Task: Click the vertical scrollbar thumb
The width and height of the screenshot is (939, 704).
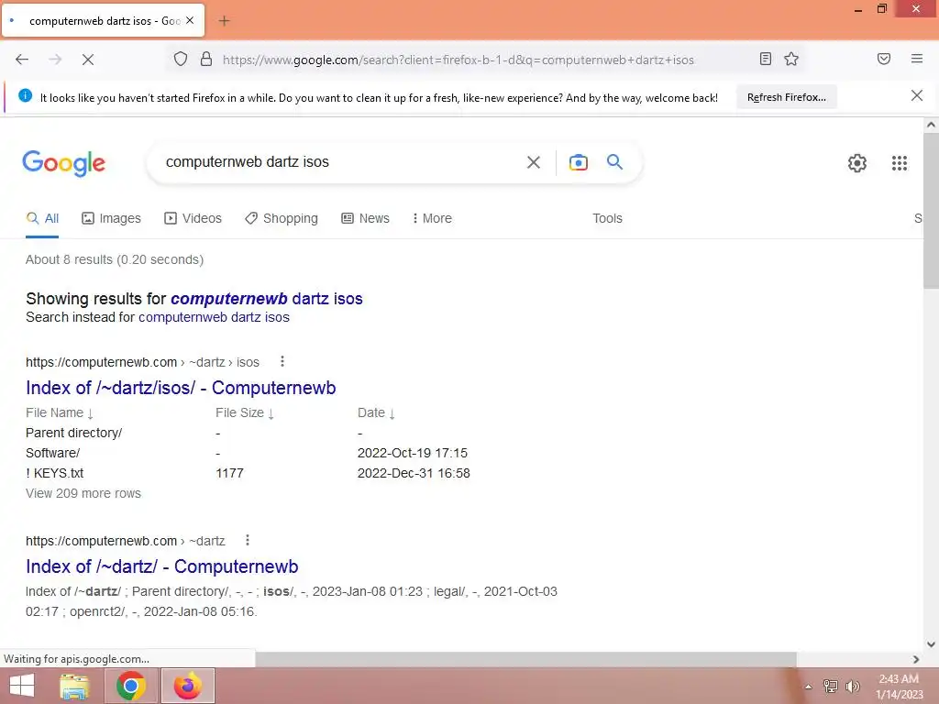Action: click(931, 212)
